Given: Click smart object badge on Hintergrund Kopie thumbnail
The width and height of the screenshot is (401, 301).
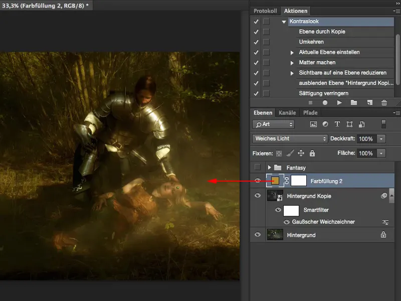Looking at the screenshot, I should coord(280,198).
